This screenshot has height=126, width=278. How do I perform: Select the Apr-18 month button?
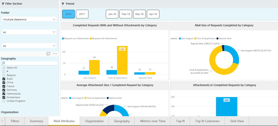coord(153,14)
